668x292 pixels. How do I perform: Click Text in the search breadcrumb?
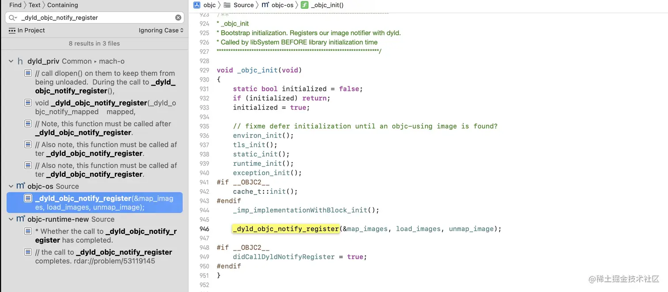34,5
